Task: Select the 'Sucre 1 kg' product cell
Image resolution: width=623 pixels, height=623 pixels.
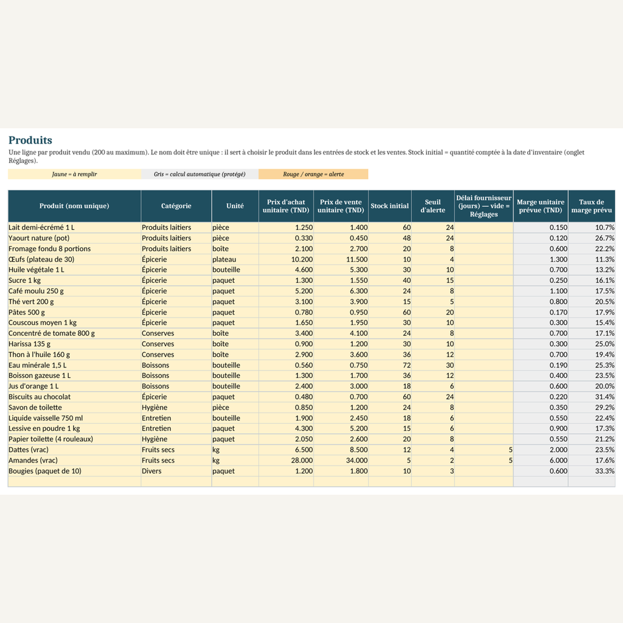Action: (74, 280)
